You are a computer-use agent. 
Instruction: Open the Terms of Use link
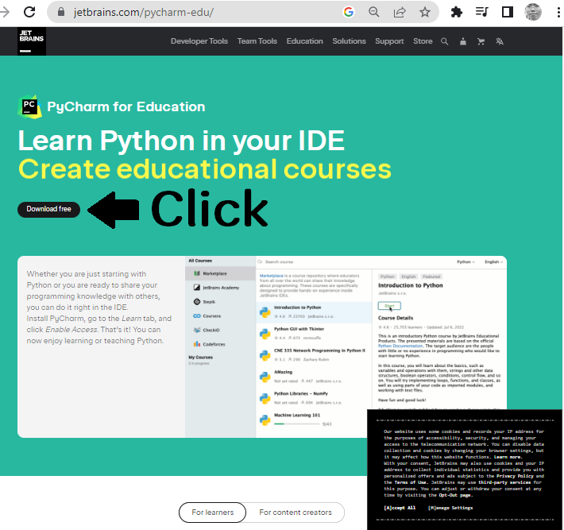click(411, 482)
